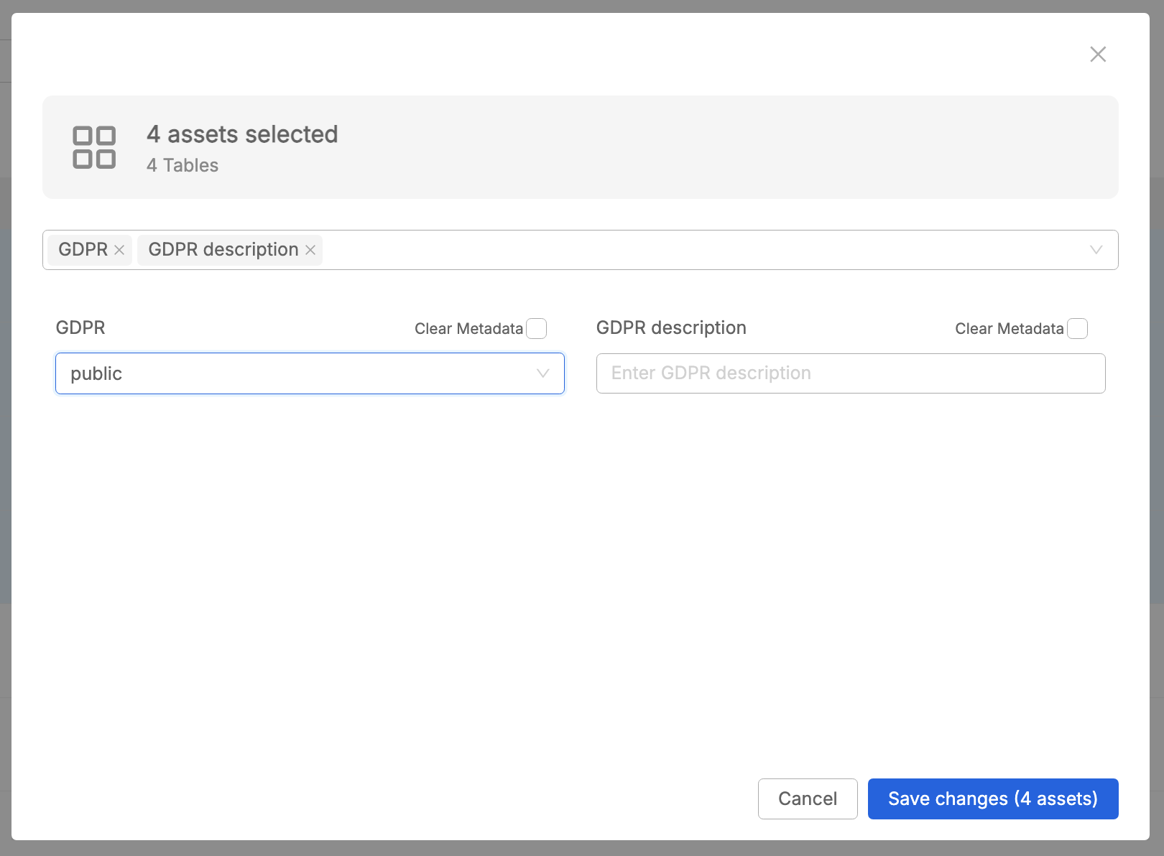Click the chevron on the property selector

(x=1095, y=250)
